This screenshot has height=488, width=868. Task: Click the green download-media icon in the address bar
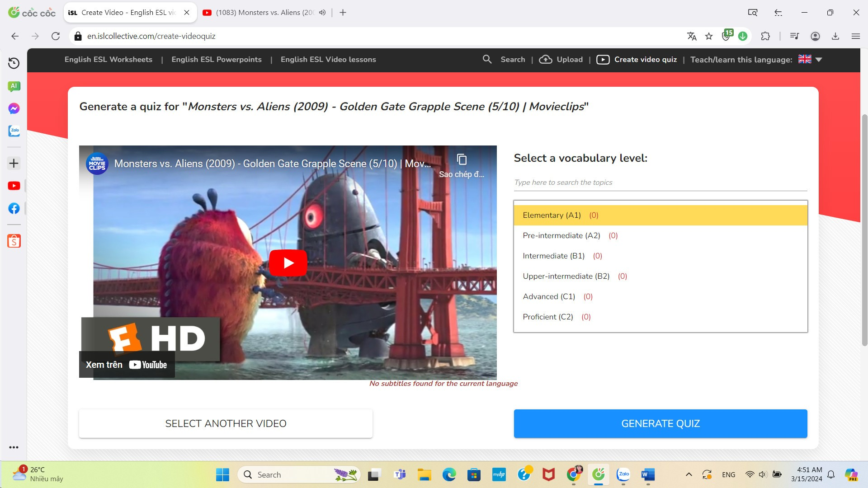(x=742, y=36)
